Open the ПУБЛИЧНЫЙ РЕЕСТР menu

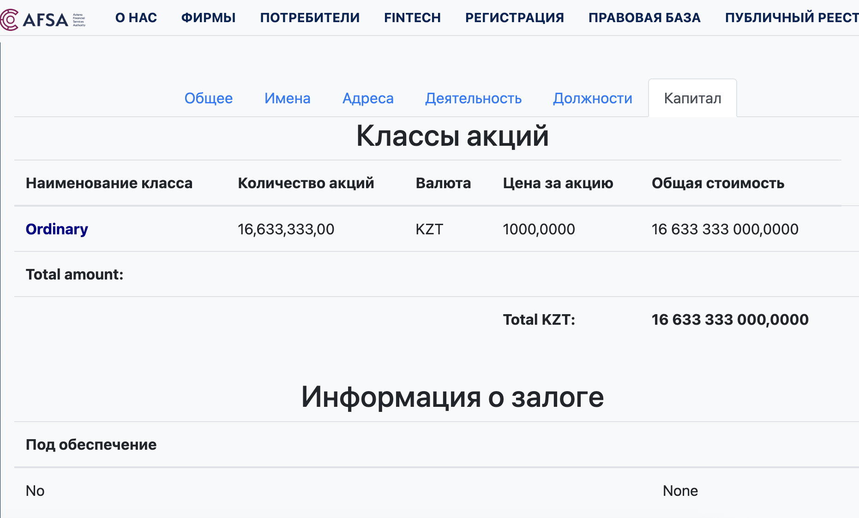(x=791, y=18)
